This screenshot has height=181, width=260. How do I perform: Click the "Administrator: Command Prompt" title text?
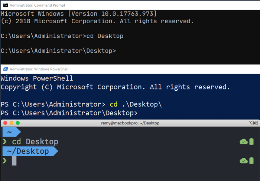(x=38, y=5)
